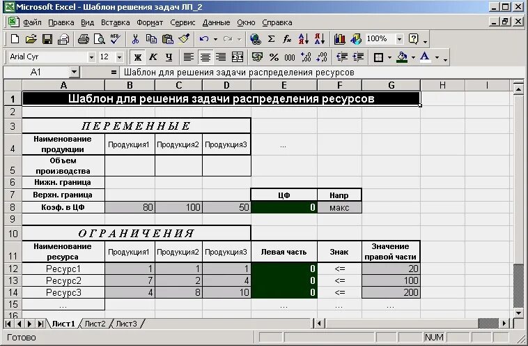528x346 pixels.
Task: Open Print Preview magnifier icon
Action: click(x=100, y=39)
